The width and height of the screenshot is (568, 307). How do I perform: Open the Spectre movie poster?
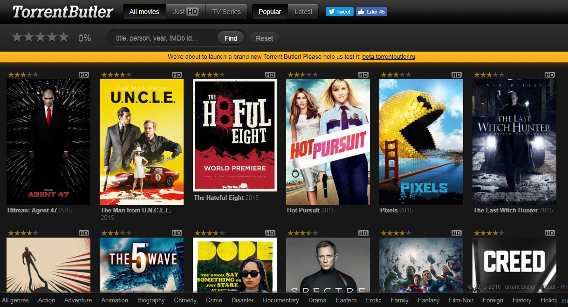pos(328,265)
